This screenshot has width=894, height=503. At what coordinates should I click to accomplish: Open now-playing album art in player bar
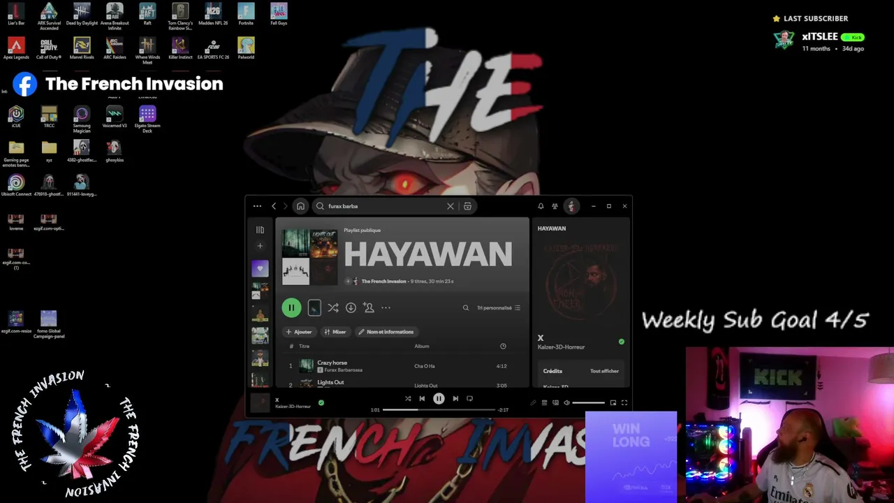tap(260, 402)
